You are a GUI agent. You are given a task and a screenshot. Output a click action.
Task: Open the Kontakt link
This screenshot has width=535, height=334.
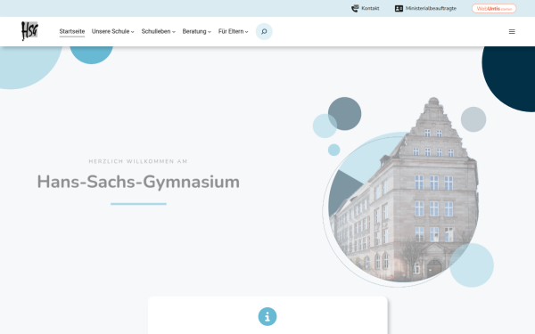(370, 8)
